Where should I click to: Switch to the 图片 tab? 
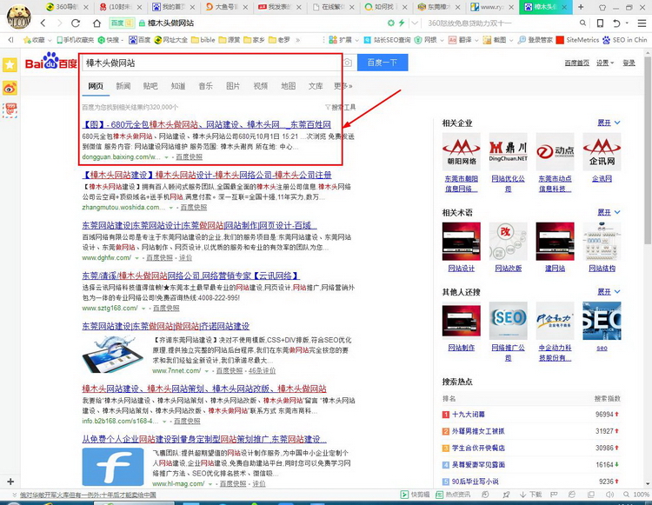point(233,86)
